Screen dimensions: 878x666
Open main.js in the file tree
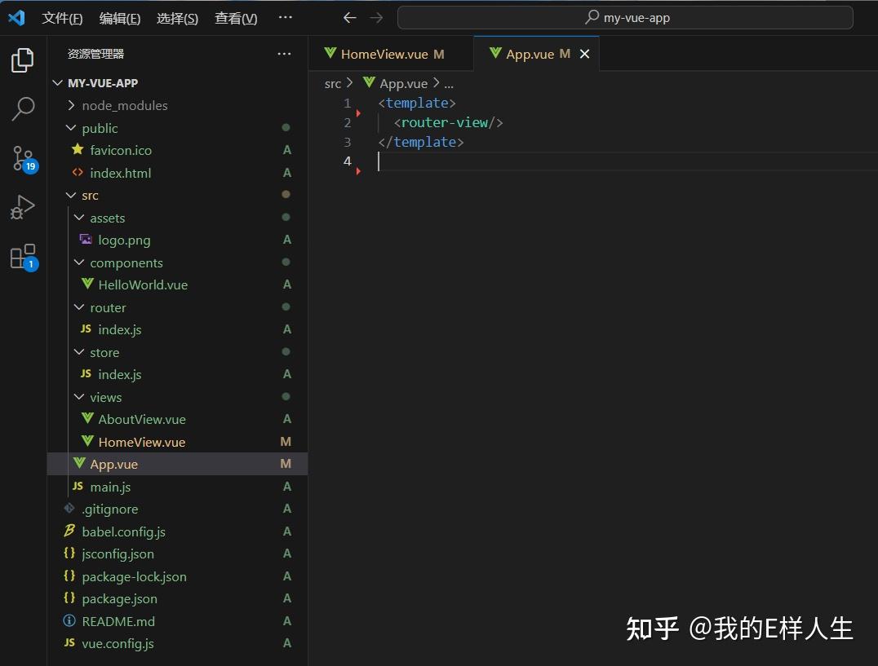110,487
